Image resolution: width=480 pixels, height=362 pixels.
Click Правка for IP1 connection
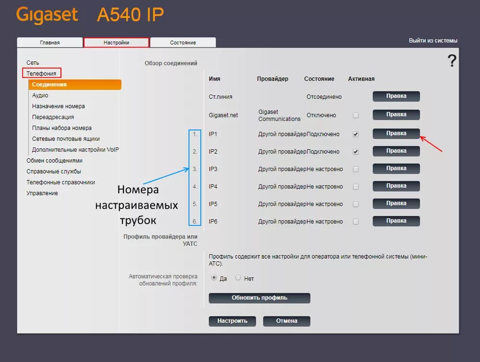396,133
